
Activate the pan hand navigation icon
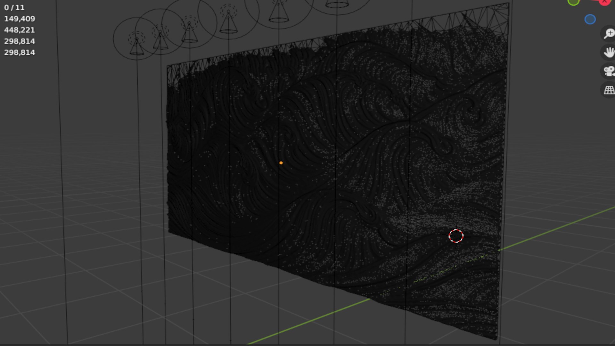coord(609,52)
